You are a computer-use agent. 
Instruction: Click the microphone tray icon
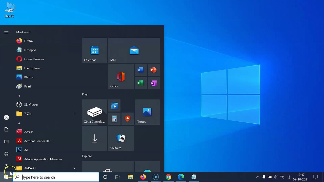point(264,177)
